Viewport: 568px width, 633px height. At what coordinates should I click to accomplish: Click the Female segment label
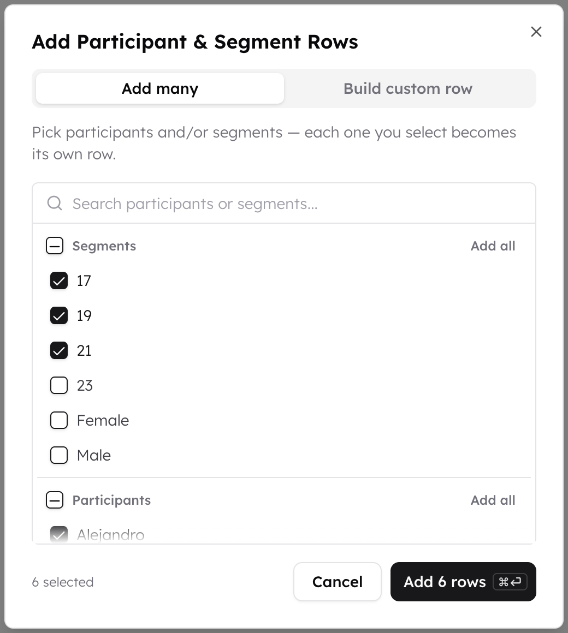click(x=103, y=420)
